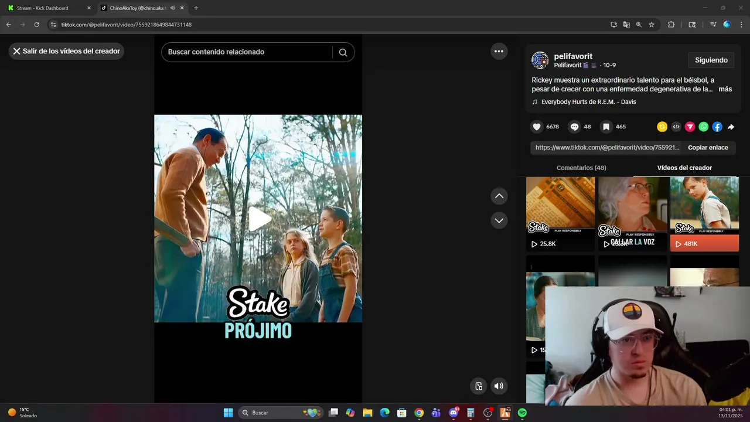Translate this page icon
Image resolution: width=750 pixels, height=422 pixels.
point(626,25)
